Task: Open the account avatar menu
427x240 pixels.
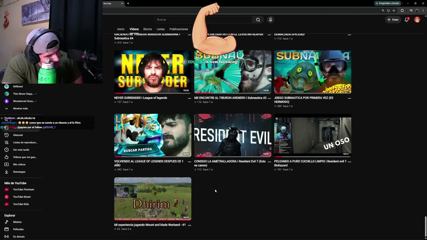Action: [417, 20]
